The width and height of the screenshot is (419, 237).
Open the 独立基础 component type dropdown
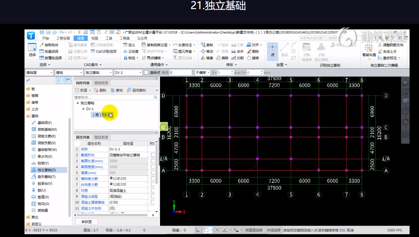pos(98,72)
